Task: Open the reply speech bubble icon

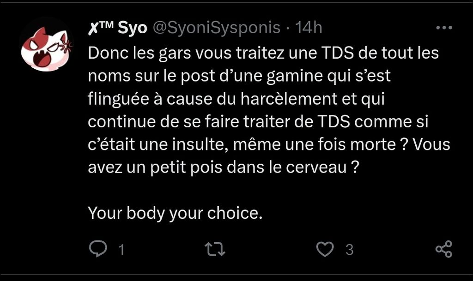Action: coord(97,249)
